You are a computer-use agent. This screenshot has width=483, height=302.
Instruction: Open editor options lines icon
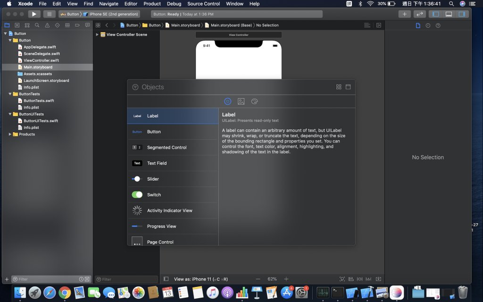pos(367,25)
